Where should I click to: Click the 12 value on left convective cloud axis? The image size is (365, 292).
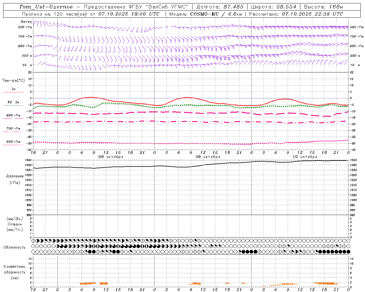[31, 259]
